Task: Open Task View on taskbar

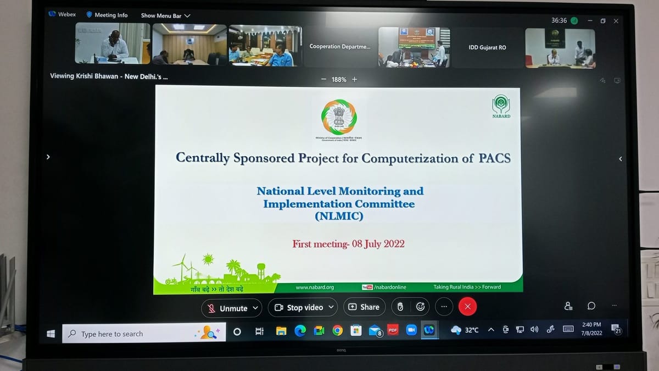Action: 260,331
